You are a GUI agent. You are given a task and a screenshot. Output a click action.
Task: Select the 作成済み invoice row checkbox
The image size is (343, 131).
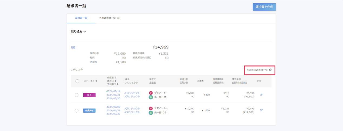point(77,110)
